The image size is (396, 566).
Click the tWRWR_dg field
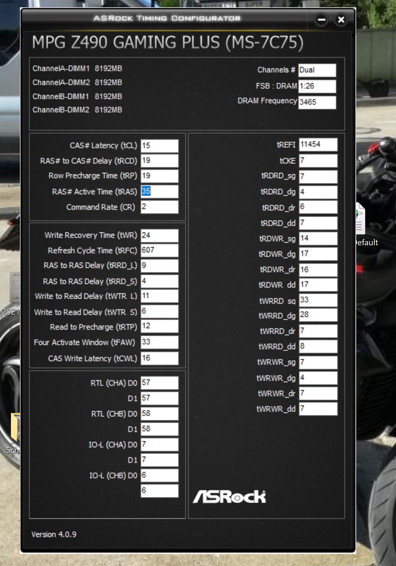(x=318, y=378)
